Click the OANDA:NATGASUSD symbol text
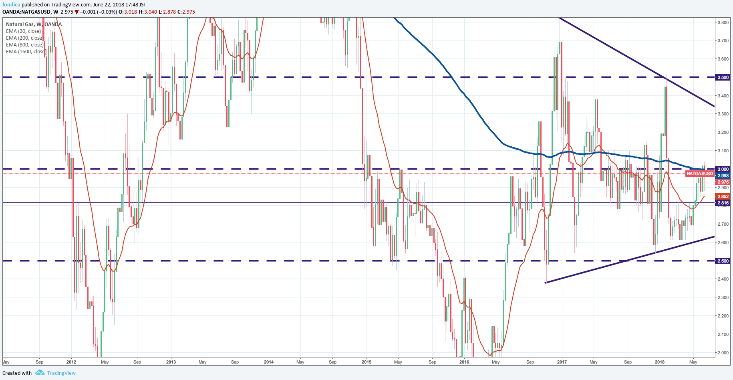 click(x=27, y=12)
